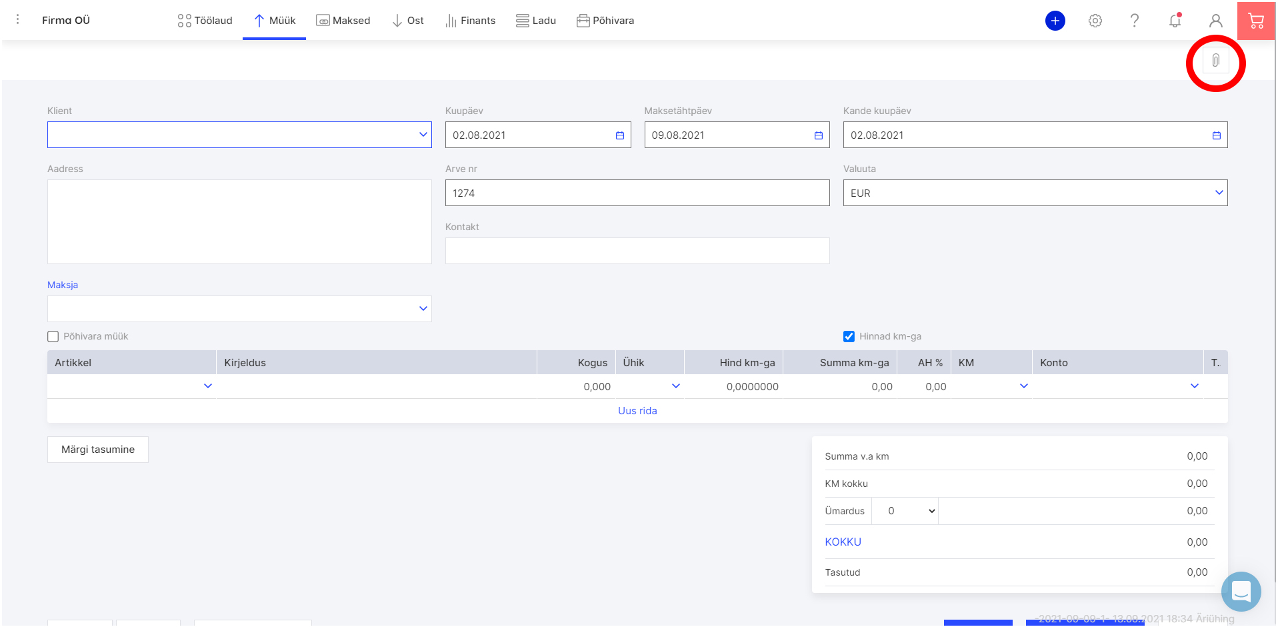The width and height of the screenshot is (1278, 627).
Task: Click the blue plus add button
Action: point(1055,21)
